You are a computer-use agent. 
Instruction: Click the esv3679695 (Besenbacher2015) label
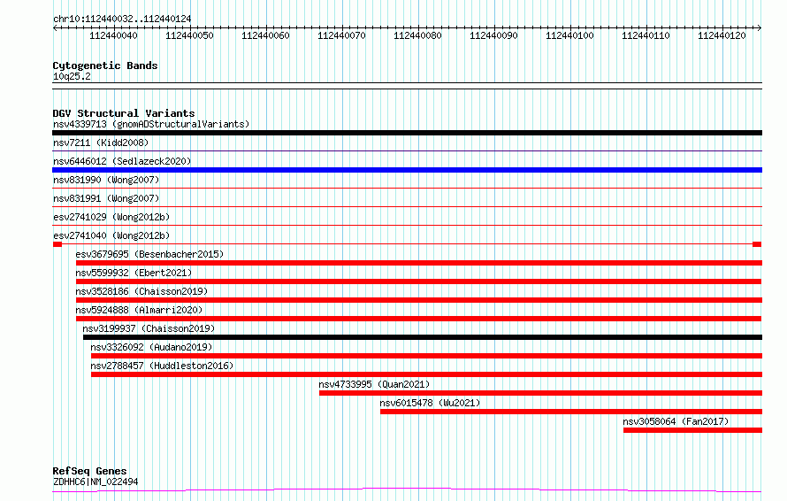(x=149, y=254)
